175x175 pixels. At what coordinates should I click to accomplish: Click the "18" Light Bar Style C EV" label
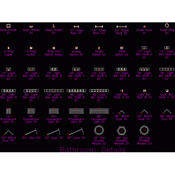[x=76, y=76]
